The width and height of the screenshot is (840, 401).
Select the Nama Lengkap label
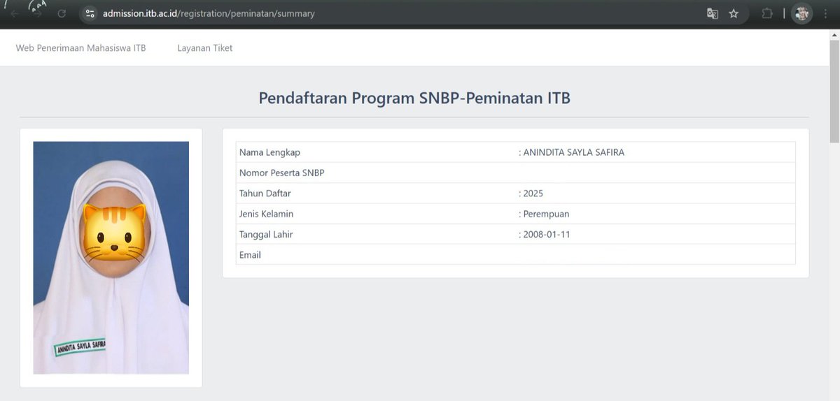tap(269, 152)
